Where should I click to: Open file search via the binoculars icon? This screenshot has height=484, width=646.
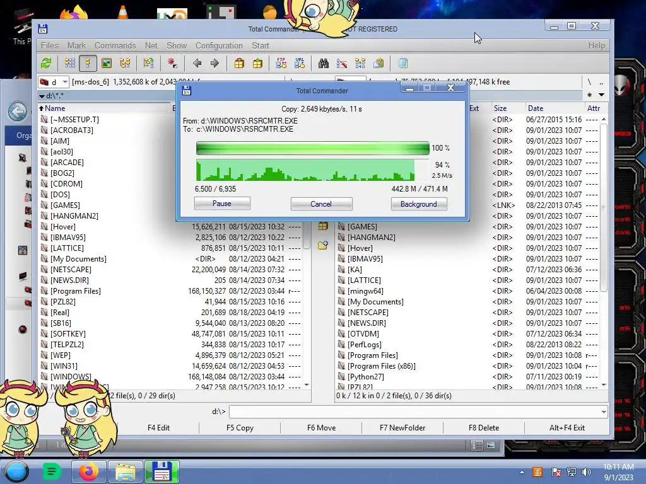pyautogui.click(x=324, y=63)
